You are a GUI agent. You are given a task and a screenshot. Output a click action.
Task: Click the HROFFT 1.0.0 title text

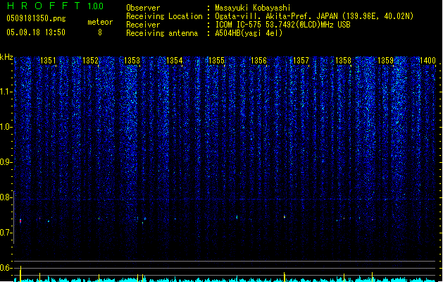[55, 6]
